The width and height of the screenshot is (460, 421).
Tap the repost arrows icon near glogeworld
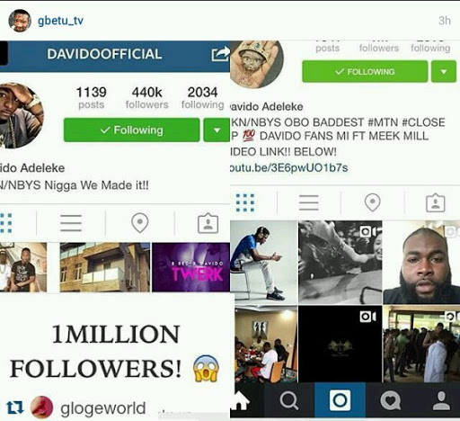14,408
